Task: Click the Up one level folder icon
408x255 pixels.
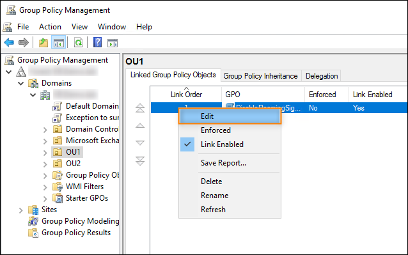Action: 43,42
